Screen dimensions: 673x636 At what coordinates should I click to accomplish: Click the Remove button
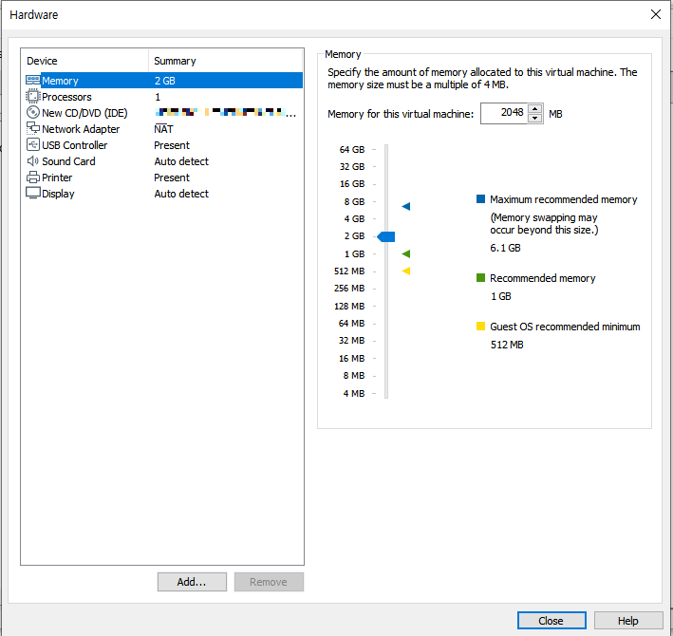click(269, 582)
